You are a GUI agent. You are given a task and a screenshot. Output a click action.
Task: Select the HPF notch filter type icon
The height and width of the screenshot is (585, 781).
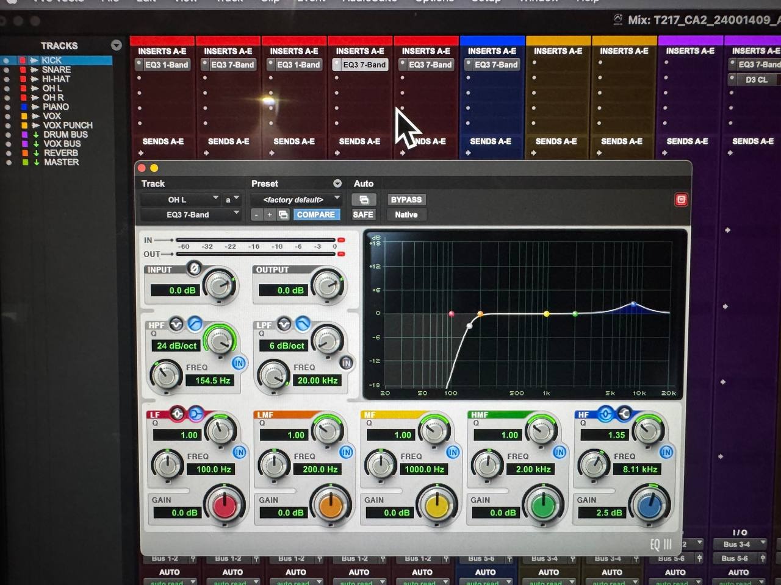176,324
